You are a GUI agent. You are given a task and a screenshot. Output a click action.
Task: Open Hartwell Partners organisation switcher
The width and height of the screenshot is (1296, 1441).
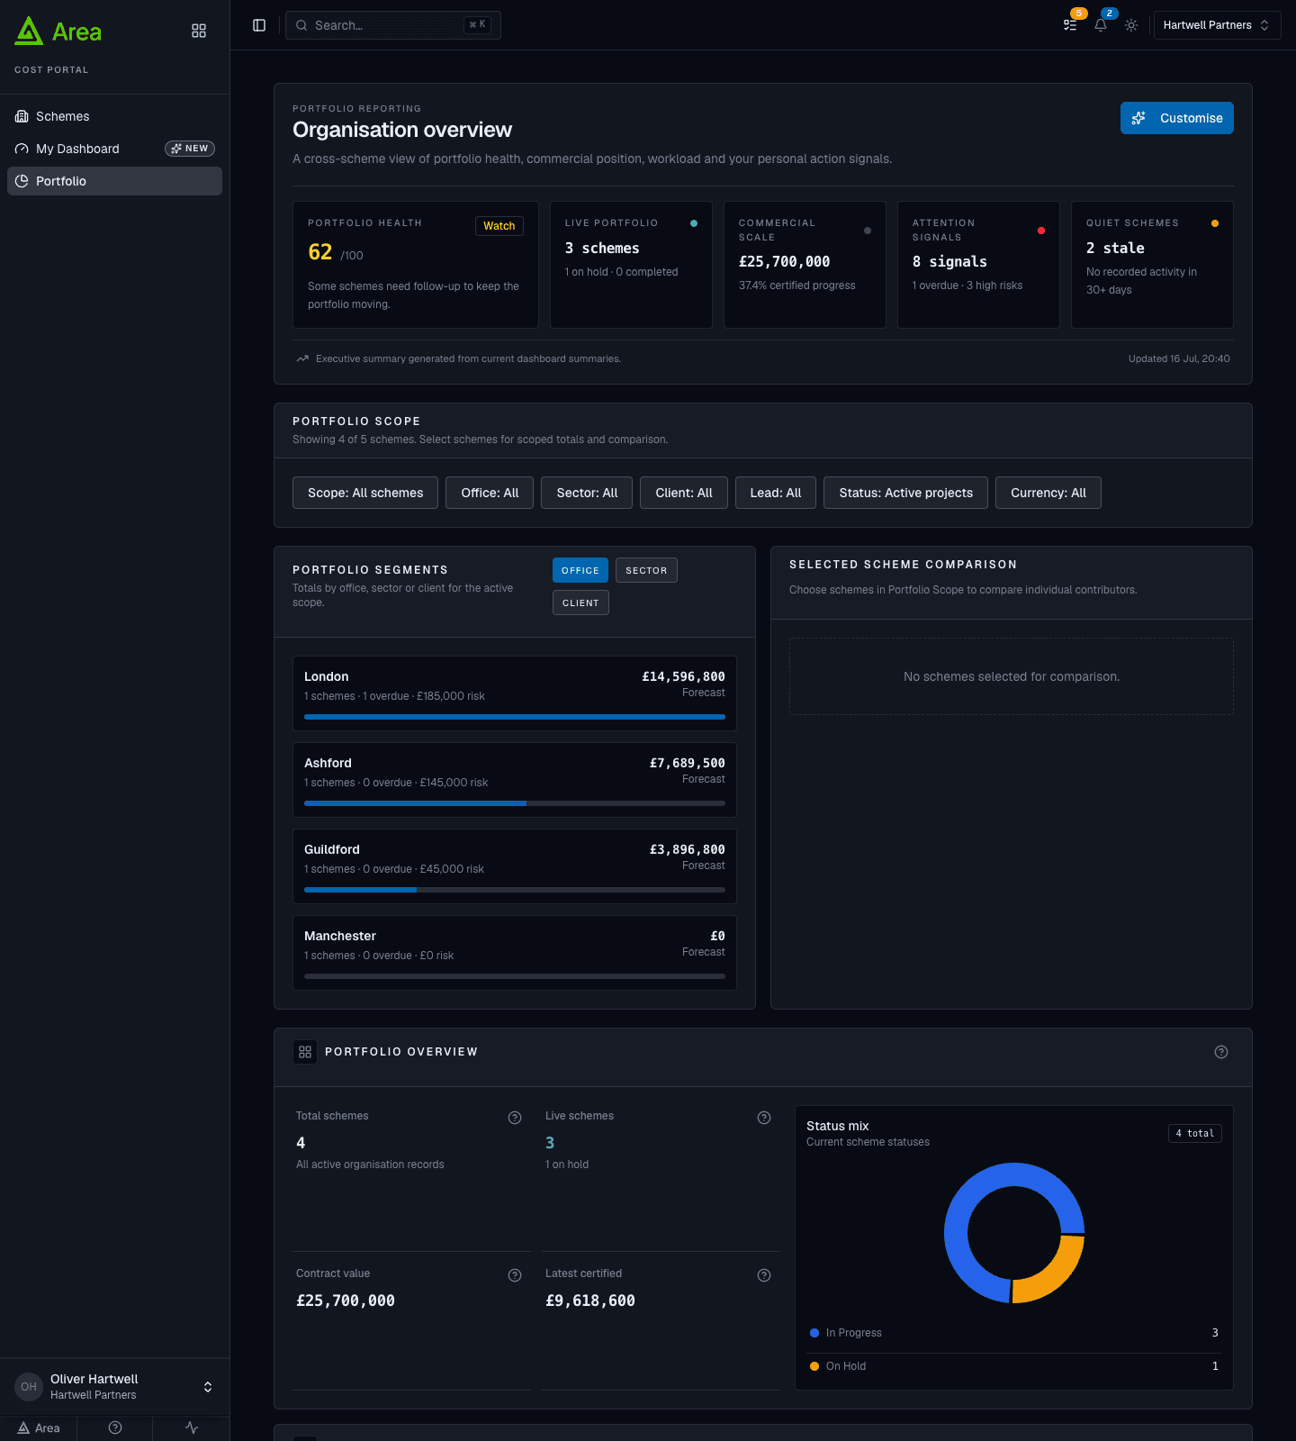(x=1217, y=25)
